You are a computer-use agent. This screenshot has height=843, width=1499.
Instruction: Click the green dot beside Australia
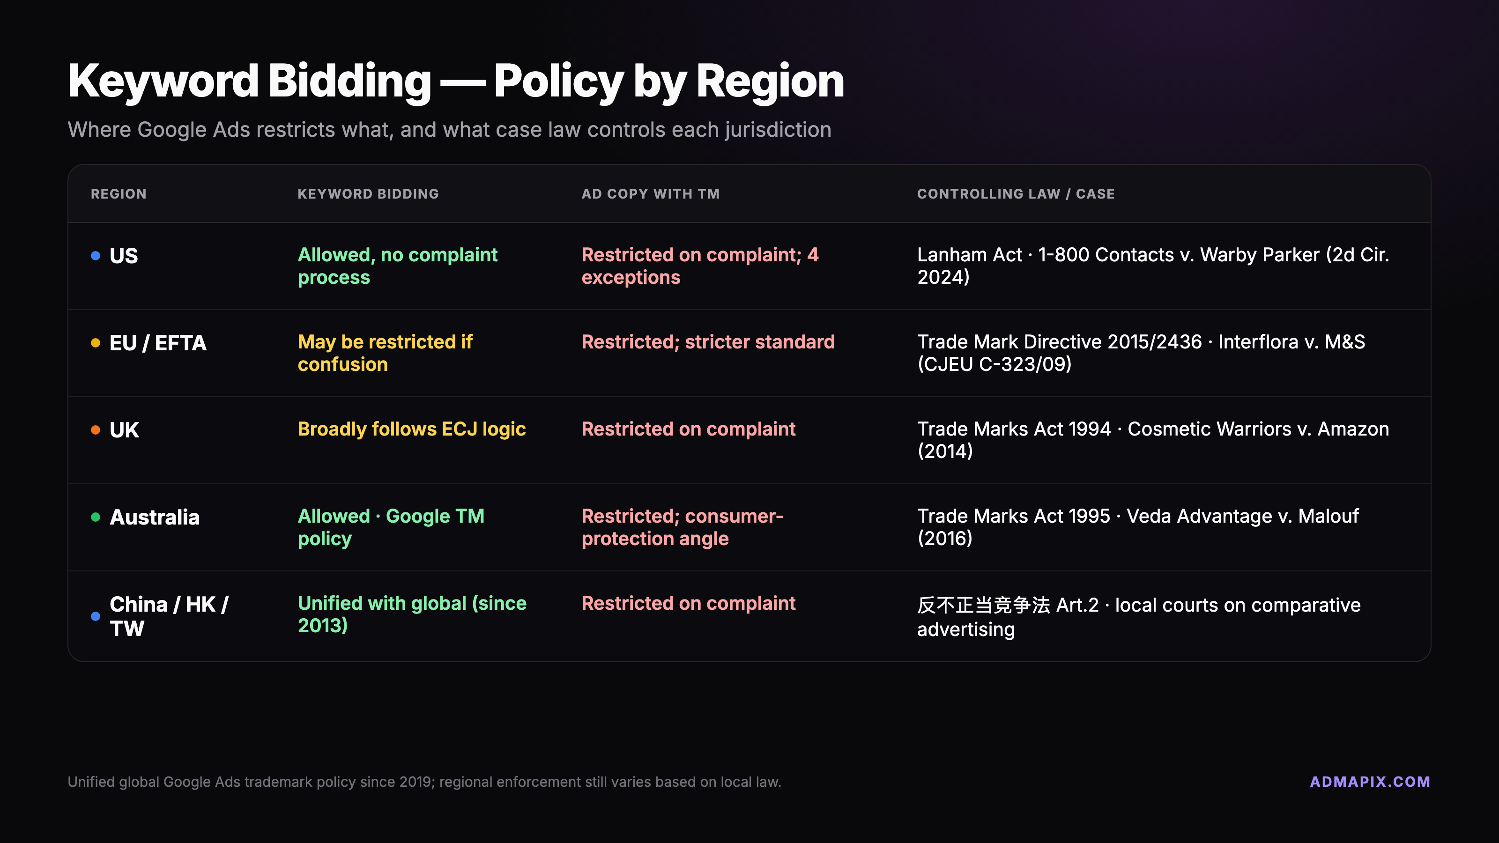(96, 517)
